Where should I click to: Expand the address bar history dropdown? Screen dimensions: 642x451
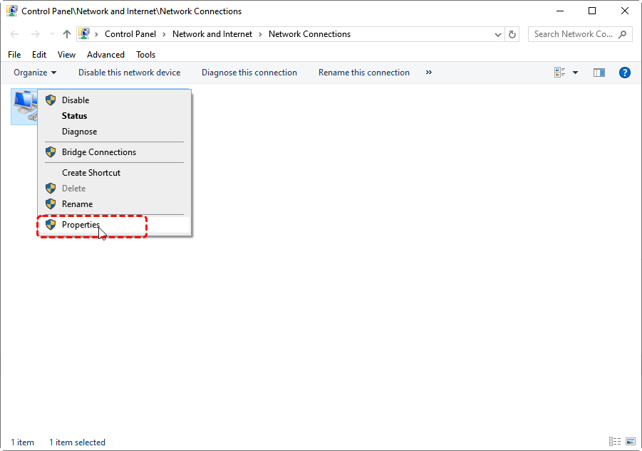pyautogui.click(x=498, y=34)
